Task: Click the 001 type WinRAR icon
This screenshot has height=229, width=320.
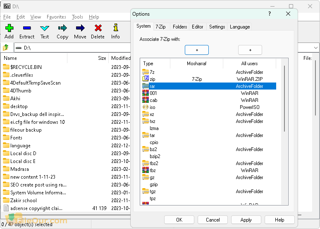Action: [145, 93]
